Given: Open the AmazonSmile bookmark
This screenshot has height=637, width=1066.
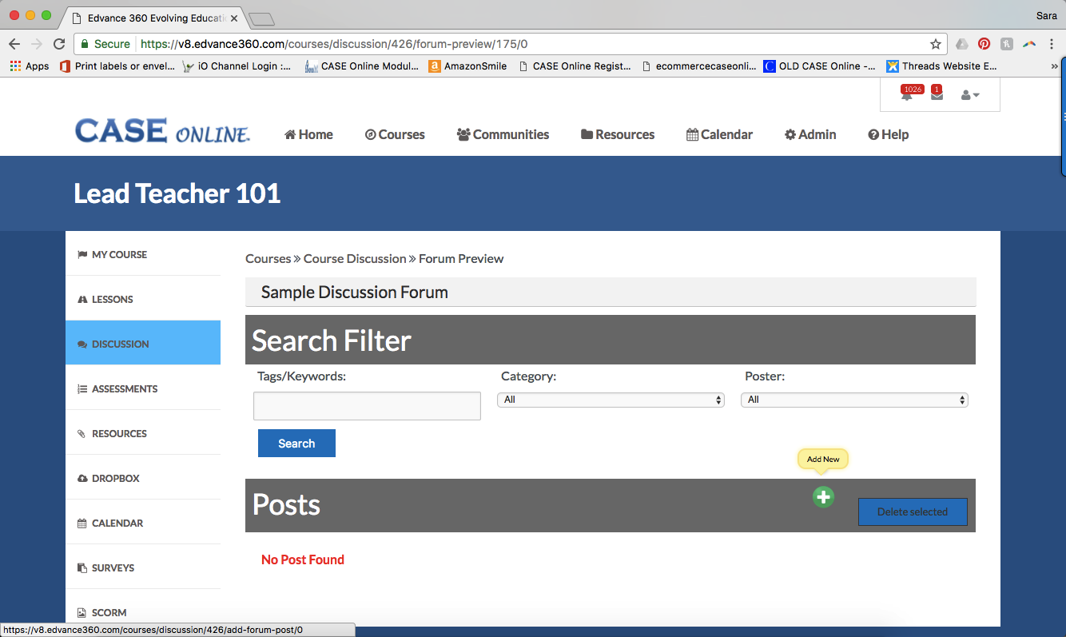Looking at the screenshot, I should pos(468,66).
